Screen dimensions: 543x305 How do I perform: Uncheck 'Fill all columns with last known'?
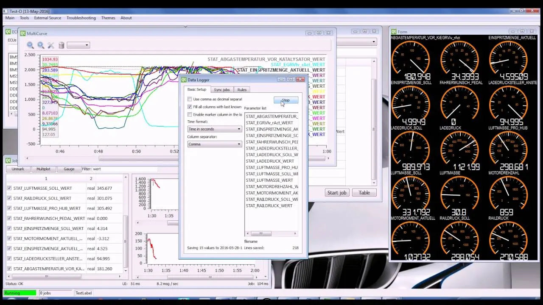tap(190, 107)
